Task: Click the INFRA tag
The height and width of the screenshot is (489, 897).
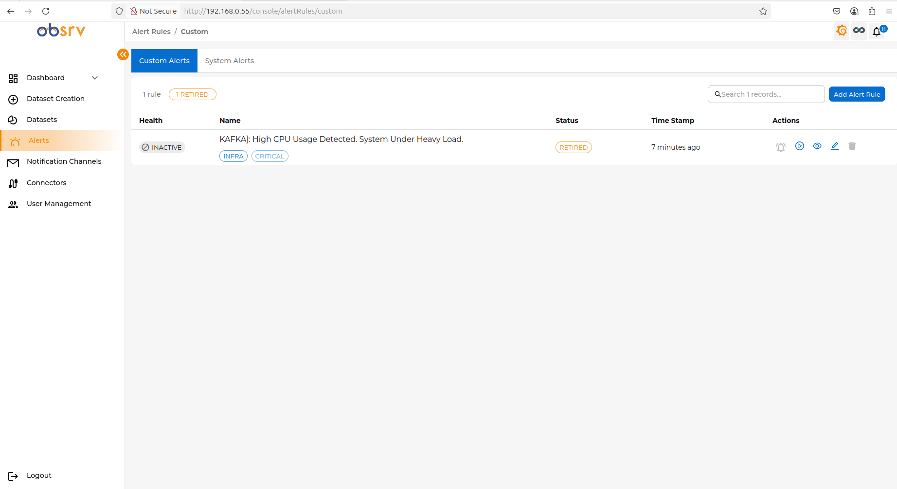Action: click(x=233, y=156)
